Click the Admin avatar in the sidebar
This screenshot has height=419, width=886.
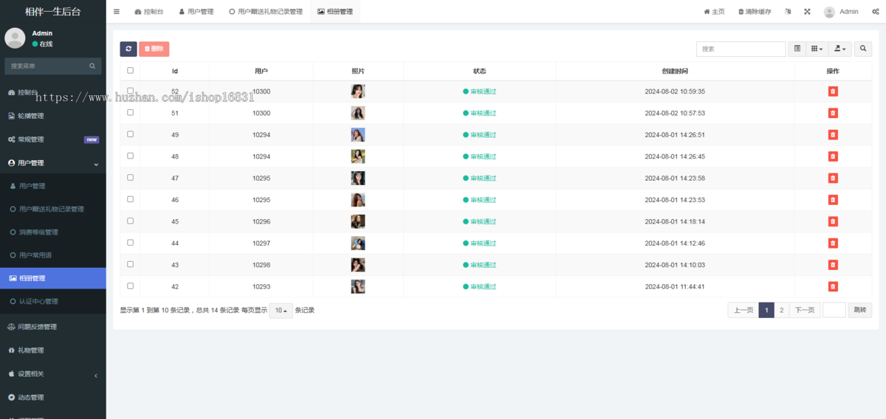click(15, 38)
